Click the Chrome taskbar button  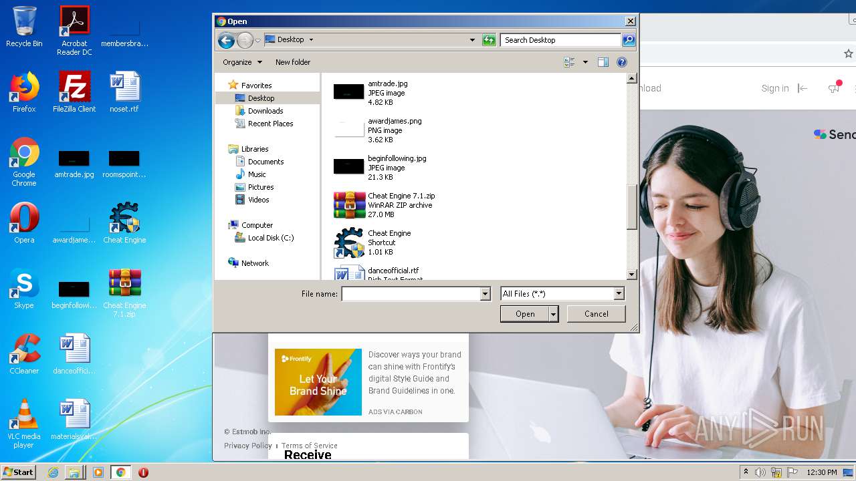tap(120, 472)
